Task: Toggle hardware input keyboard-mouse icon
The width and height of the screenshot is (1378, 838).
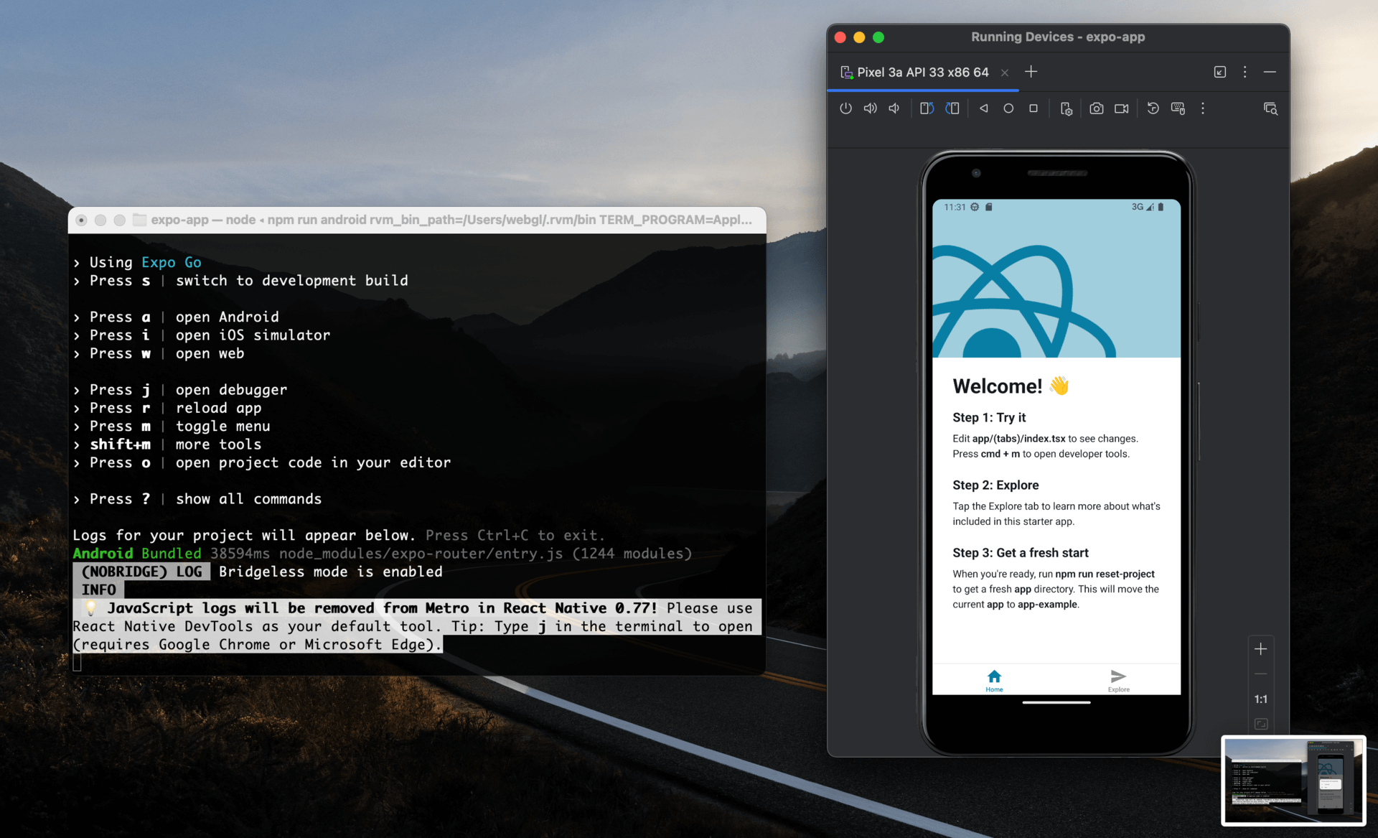Action: coord(1178,108)
